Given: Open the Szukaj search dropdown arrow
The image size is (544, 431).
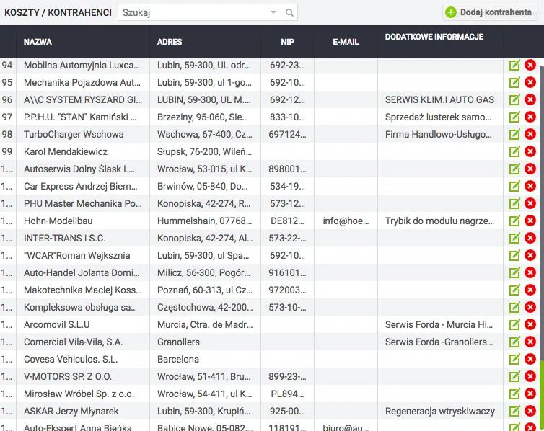Looking at the screenshot, I should (x=273, y=12).
